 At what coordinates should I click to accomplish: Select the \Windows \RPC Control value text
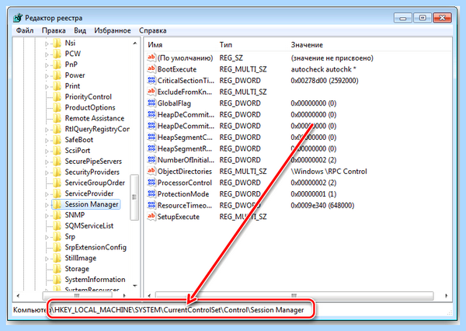329,171
